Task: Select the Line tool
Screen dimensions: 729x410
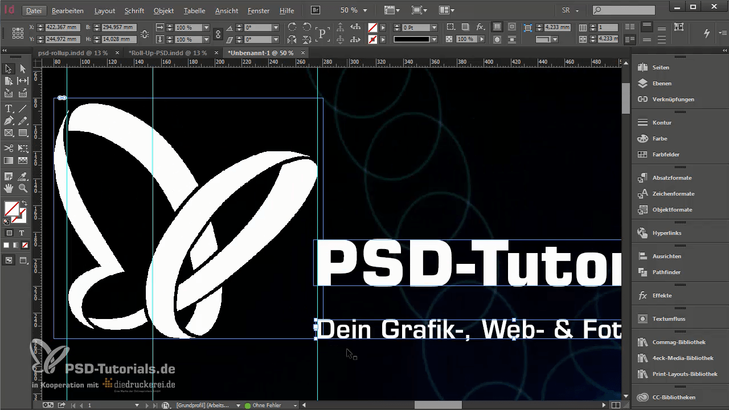Action: coord(23,109)
